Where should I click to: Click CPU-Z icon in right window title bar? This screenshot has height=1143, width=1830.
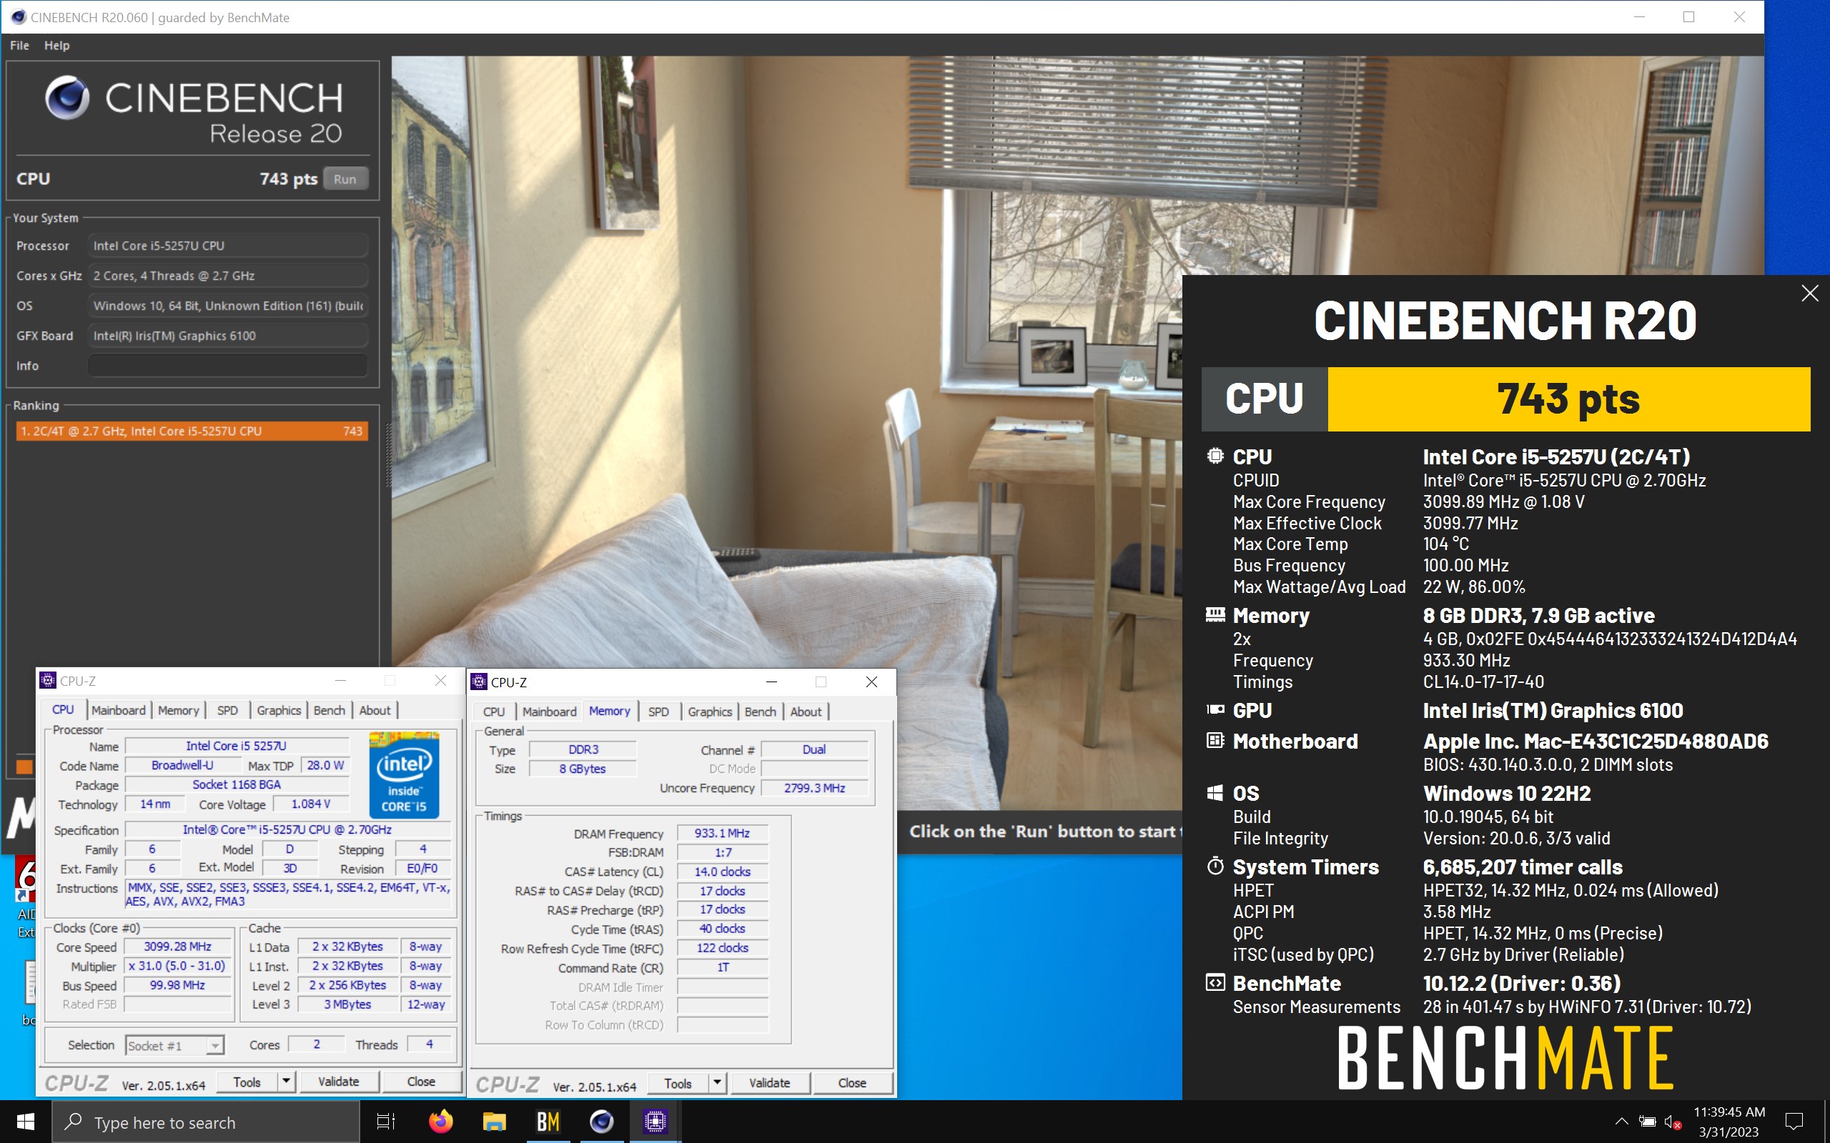[x=479, y=682]
